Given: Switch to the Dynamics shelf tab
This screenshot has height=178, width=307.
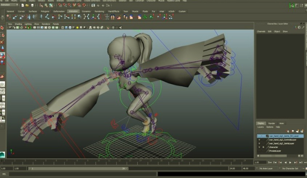Looking at the screenshot, I should click(86, 12).
